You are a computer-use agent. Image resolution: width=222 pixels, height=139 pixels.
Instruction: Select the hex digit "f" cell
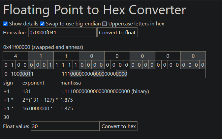pos(66,56)
